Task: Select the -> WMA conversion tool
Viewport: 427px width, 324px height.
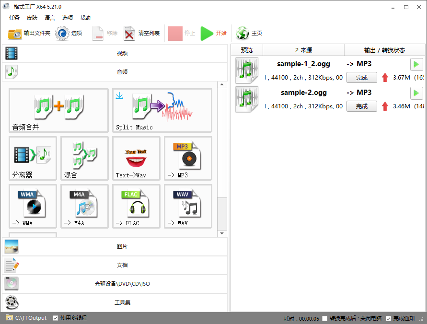Action: 33,206
